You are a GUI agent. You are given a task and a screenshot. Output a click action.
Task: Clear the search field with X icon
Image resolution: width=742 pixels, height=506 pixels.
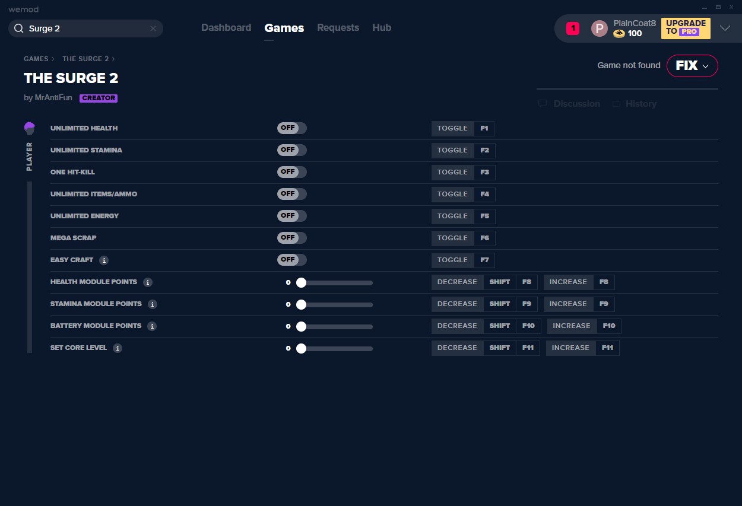[x=153, y=28]
